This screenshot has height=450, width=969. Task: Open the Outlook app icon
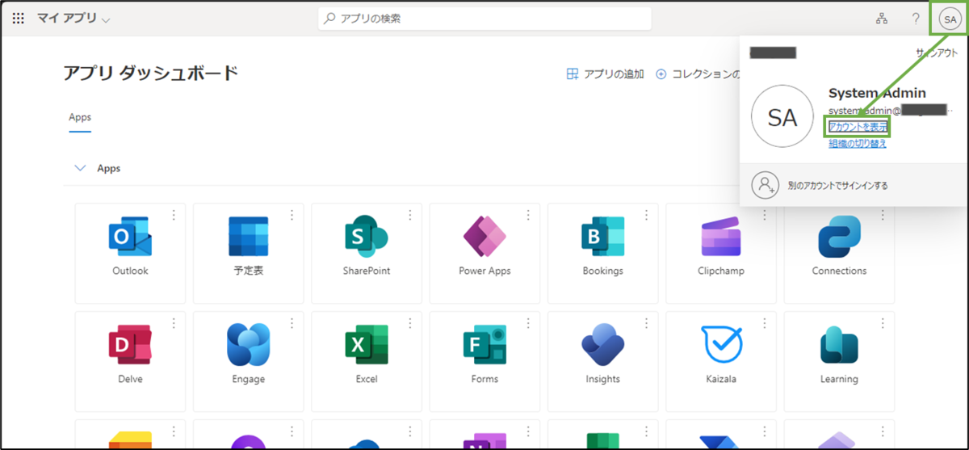click(130, 236)
